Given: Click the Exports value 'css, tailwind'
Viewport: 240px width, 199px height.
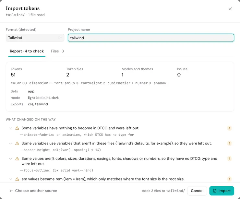Looking at the screenshot, I should click(x=38, y=104).
